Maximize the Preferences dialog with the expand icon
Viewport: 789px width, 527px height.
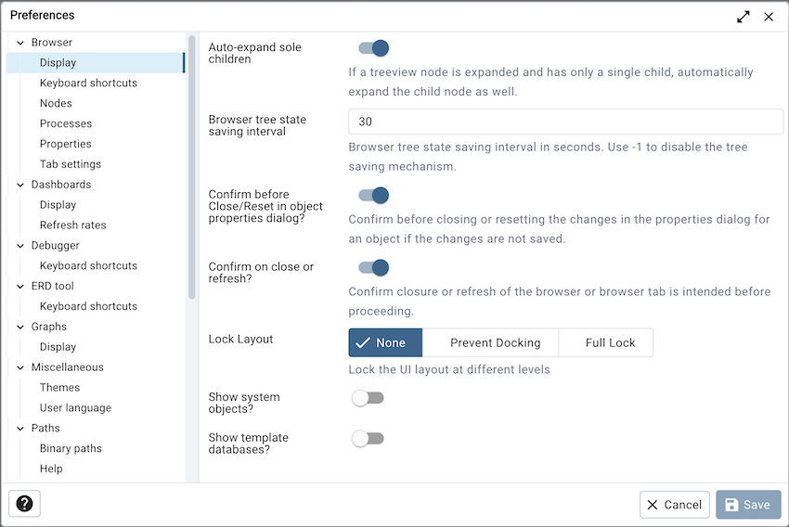(x=744, y=17)
